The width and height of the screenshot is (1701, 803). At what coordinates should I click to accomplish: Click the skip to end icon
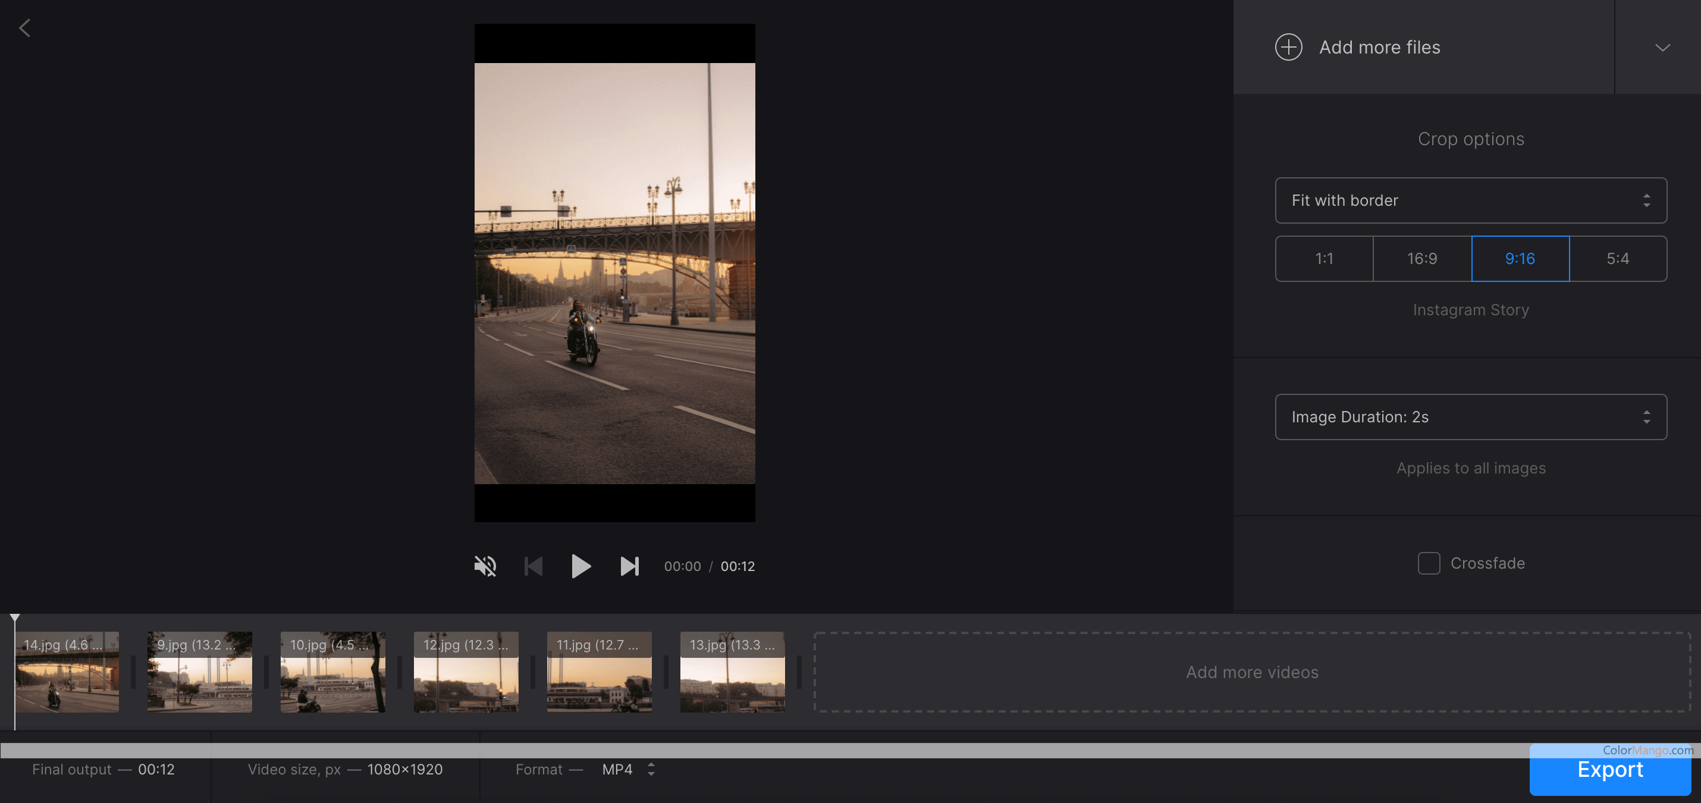[629, 565]
